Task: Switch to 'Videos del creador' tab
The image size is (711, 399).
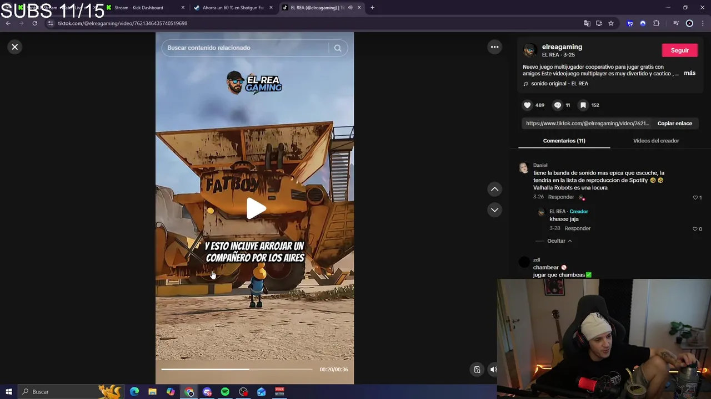Action: (656, 141)
